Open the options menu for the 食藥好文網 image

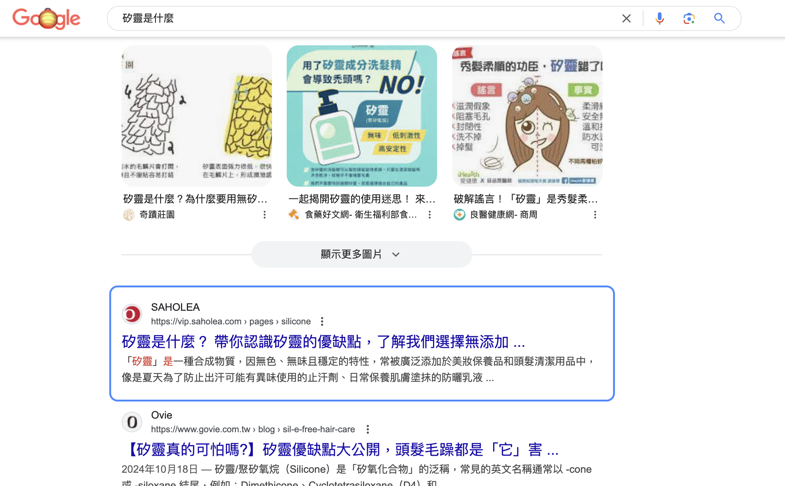tap(430, 215)
